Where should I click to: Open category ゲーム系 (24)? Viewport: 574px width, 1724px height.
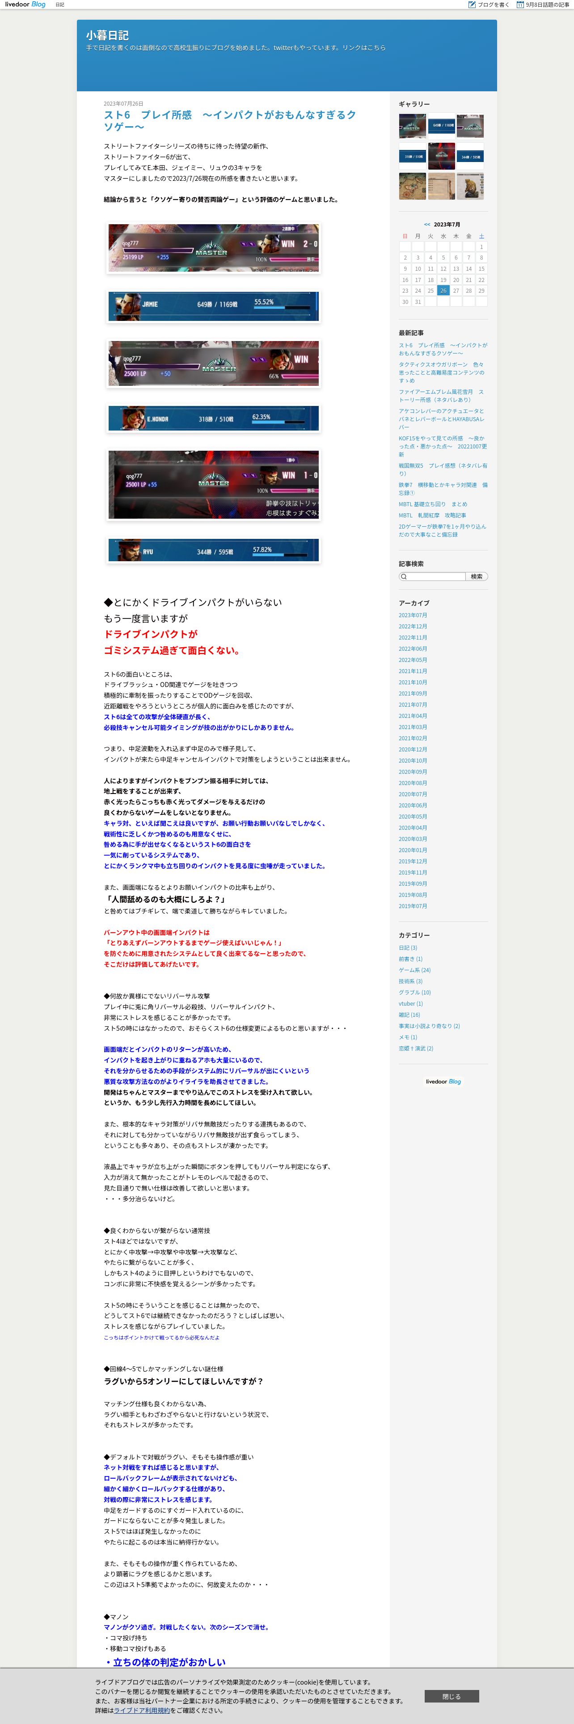tap(415, 970)
